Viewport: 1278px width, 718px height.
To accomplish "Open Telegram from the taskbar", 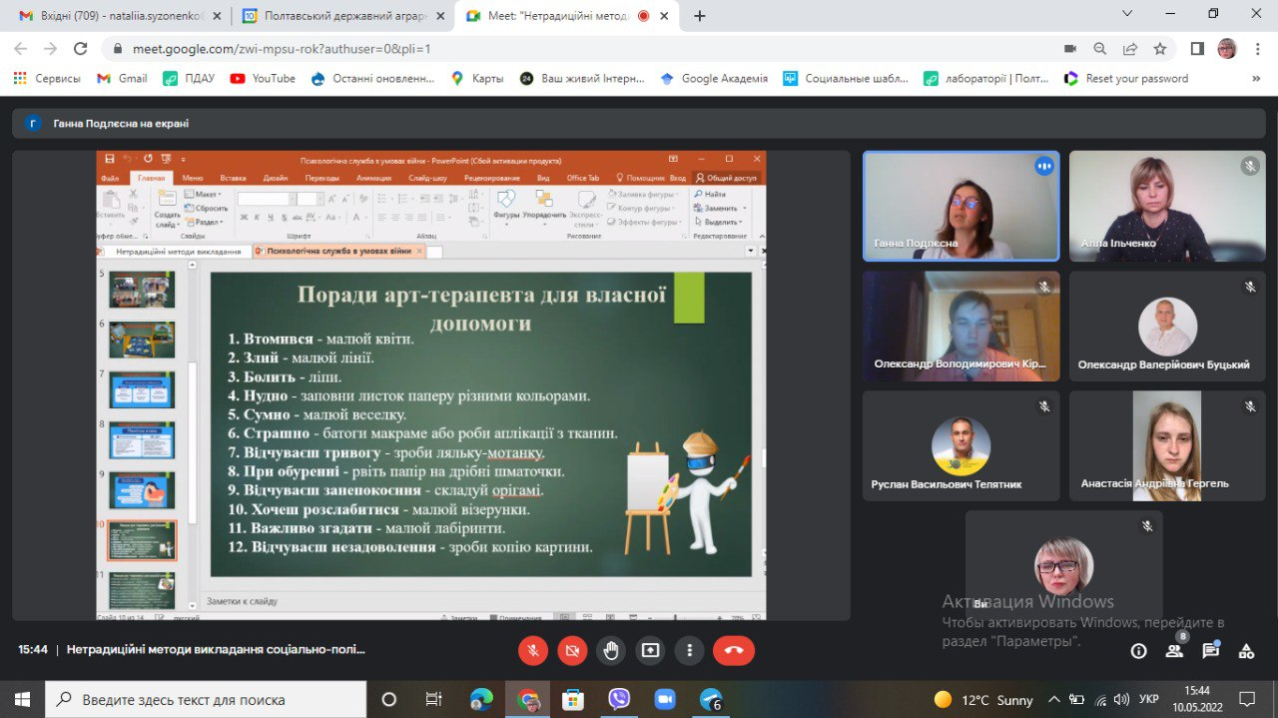I will [x=711, y=699].
